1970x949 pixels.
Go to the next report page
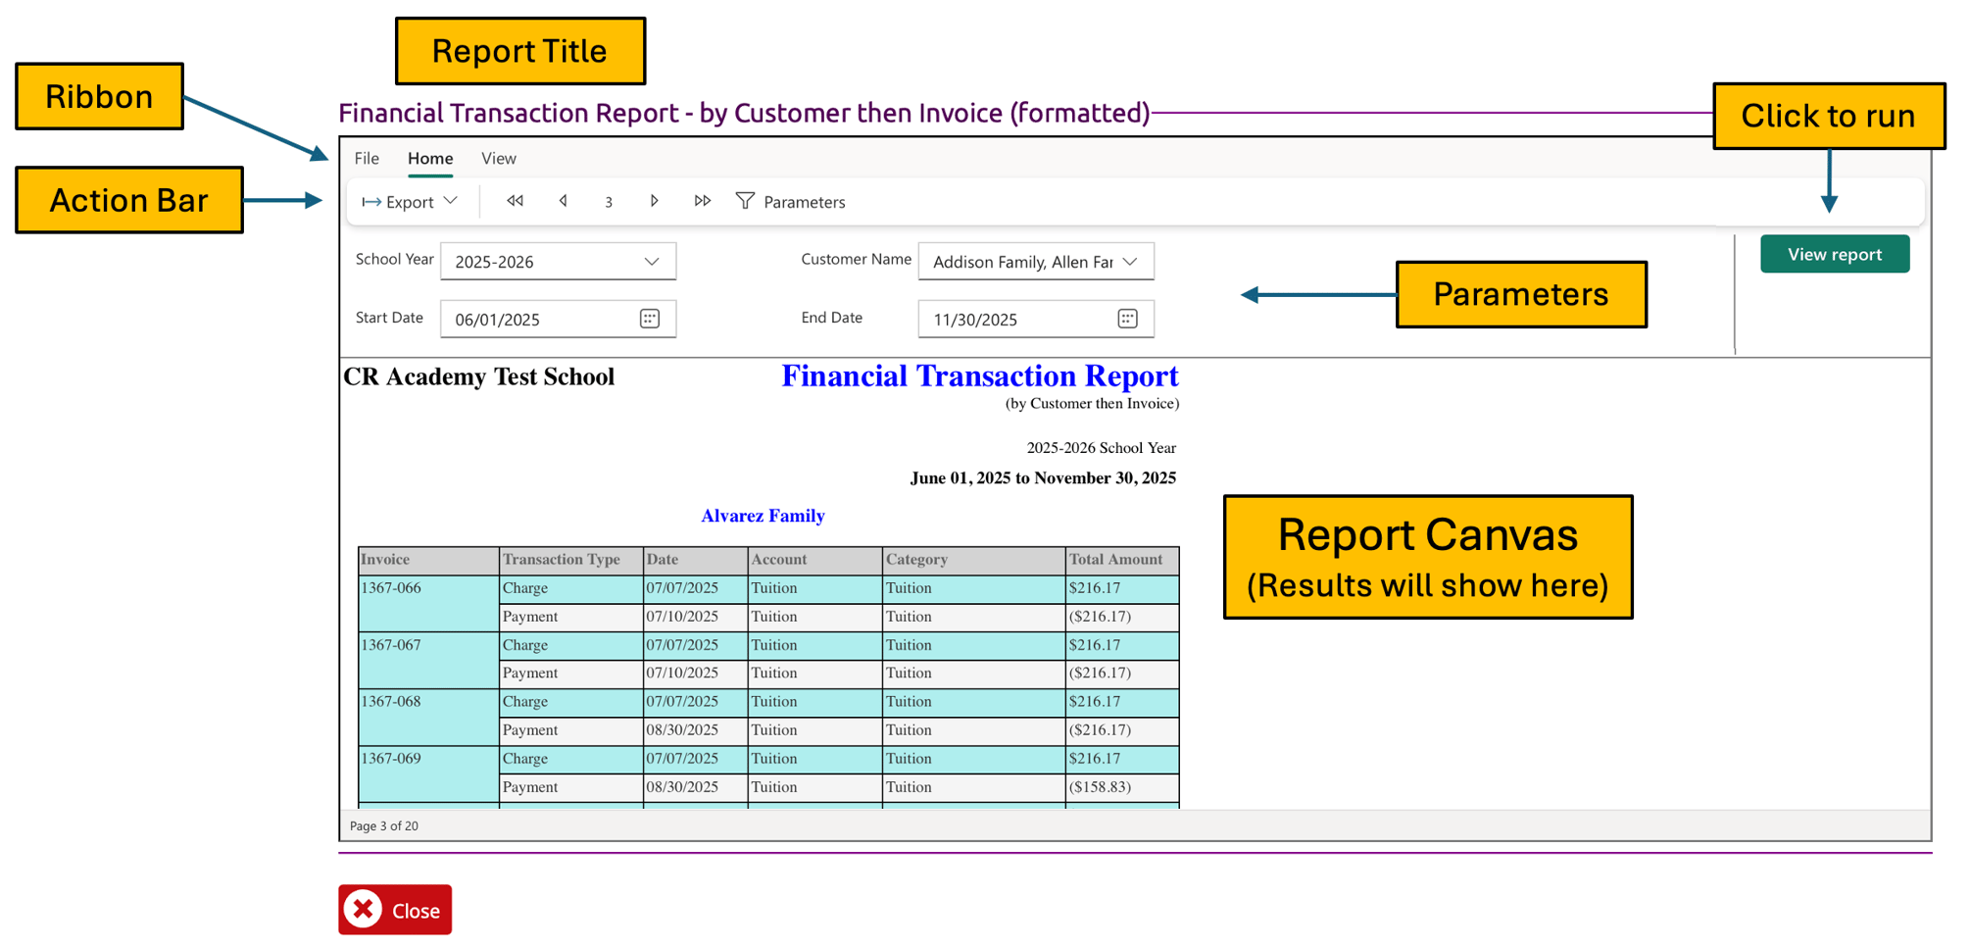point(654,201)
